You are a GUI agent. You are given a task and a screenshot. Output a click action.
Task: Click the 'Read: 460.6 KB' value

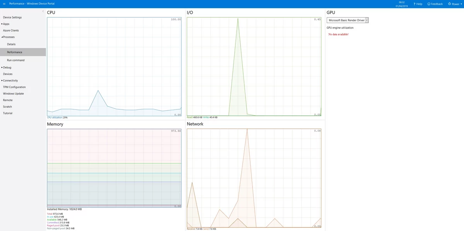194,117
